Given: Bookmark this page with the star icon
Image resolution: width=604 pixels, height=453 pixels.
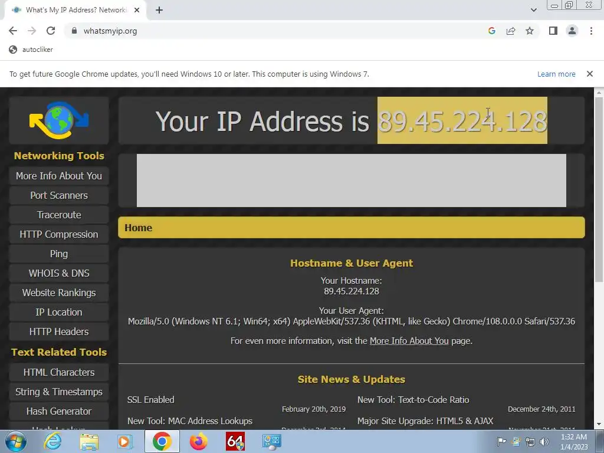Looking at the screenshot, I should coord(530,31).
